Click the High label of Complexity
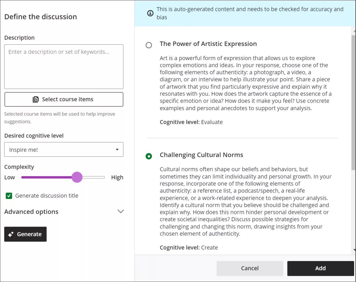Screen dimensions: 356x282 [117, 177]
